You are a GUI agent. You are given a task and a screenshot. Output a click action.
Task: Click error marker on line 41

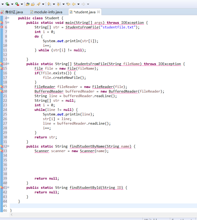click(2, 187)
